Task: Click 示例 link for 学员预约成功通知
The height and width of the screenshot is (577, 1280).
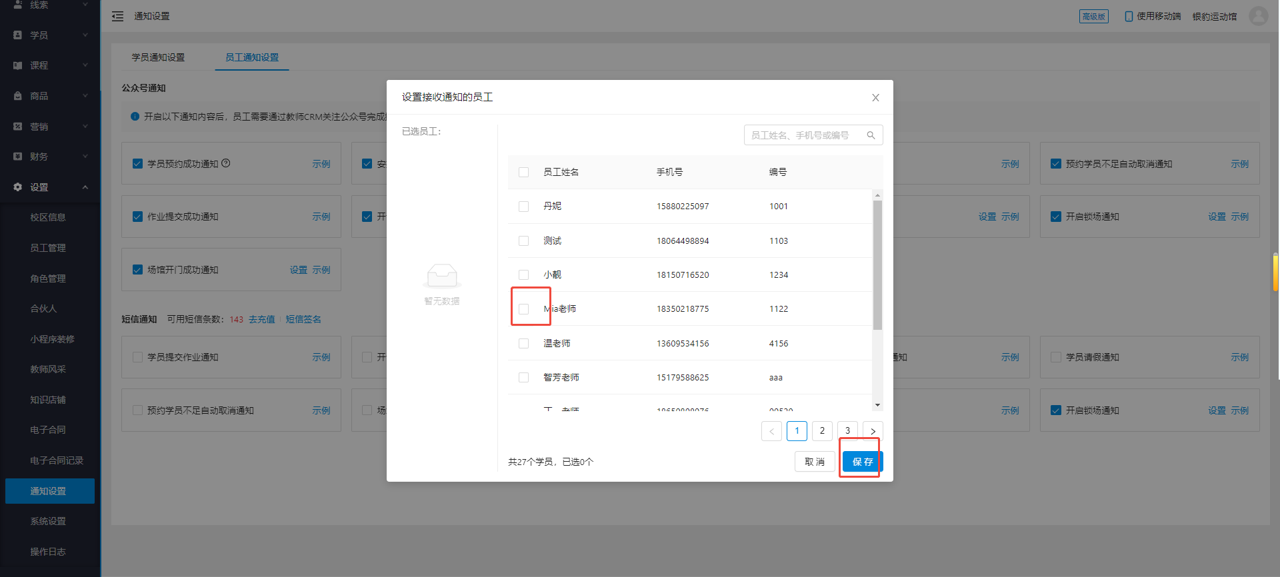Action: 321,164
